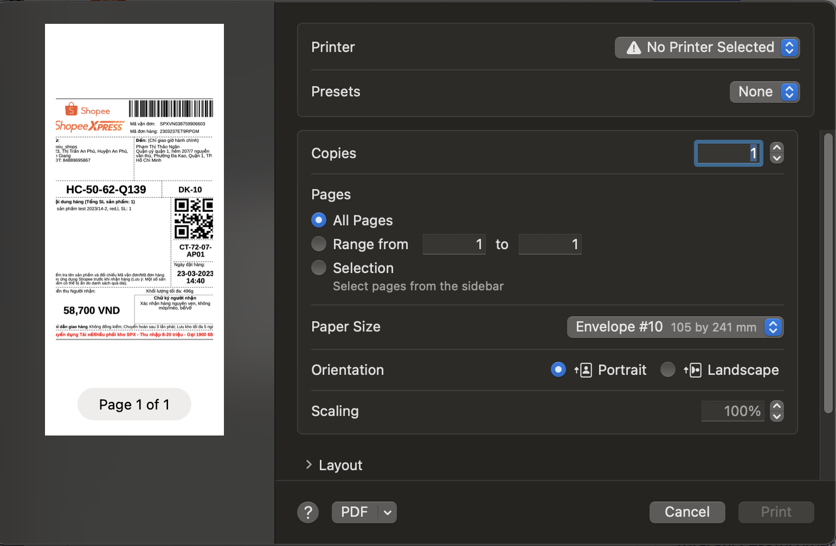Click the PDF button
Viewport: 836px width, 546px height.
click(355, 512)
